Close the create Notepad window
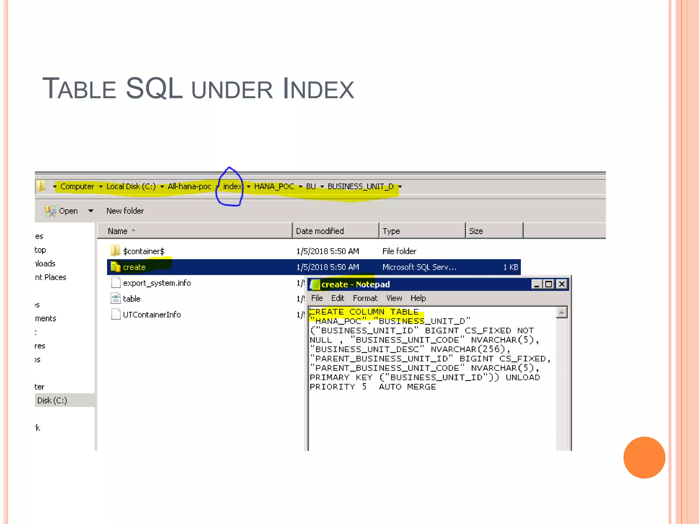The image size is (699, 524). pos(562,284)
